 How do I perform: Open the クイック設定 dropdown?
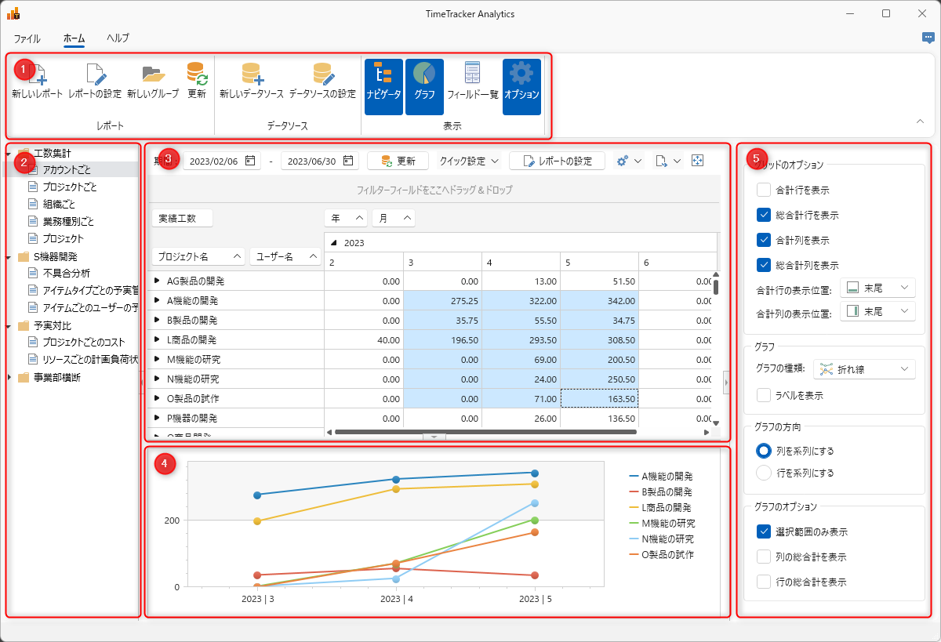point(469,161)
